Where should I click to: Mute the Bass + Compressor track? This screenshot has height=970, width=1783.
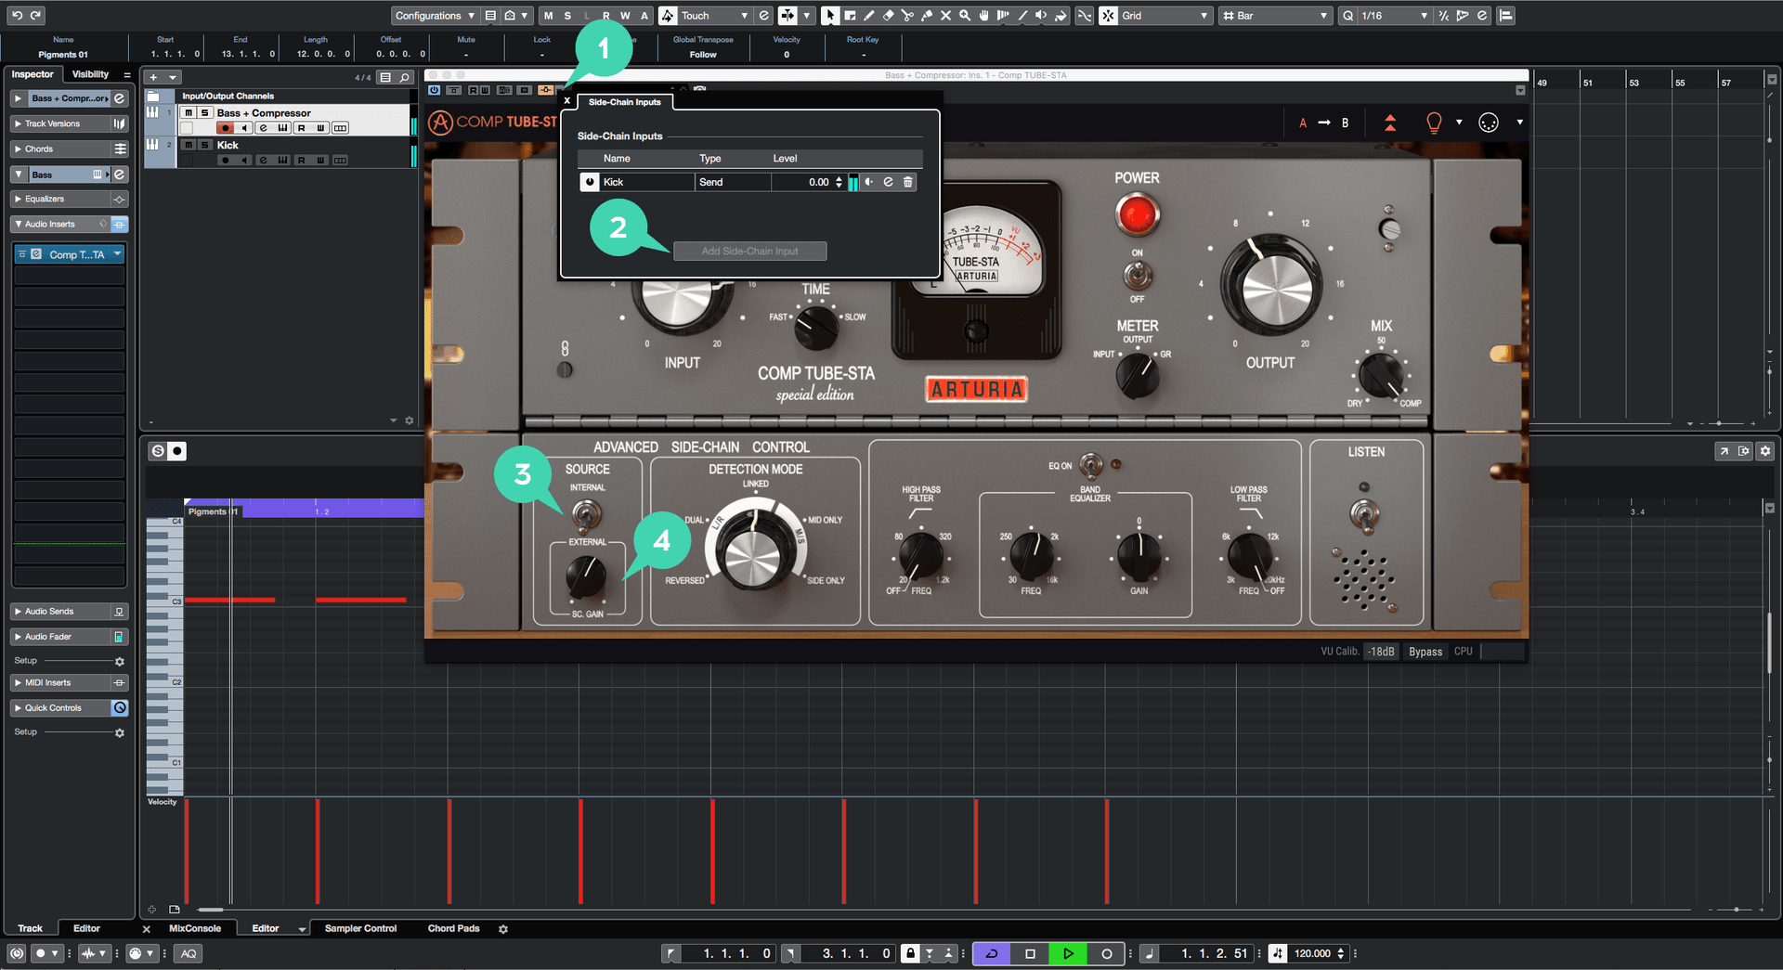tap(189, 113)
